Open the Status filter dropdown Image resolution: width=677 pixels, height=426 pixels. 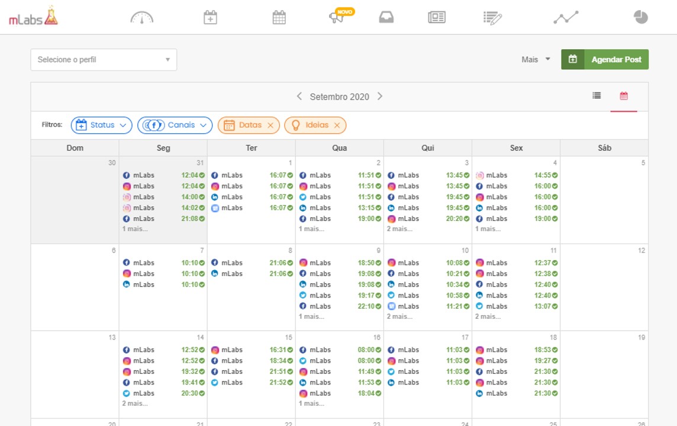pos(101,125)
